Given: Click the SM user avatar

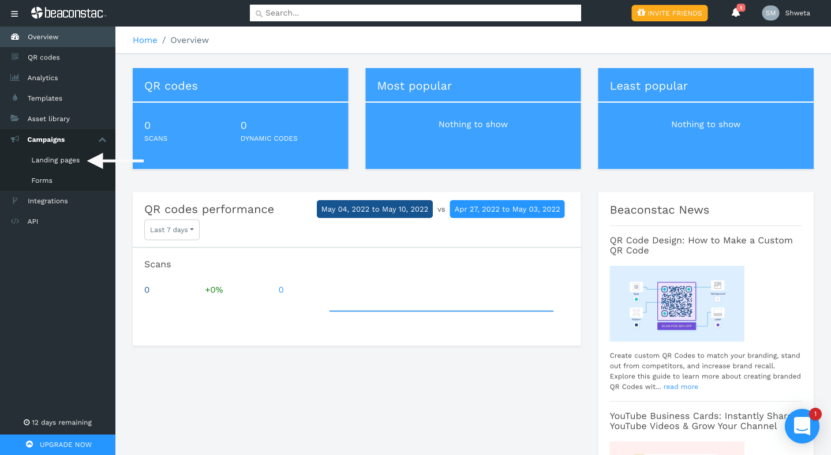Looking at the screenshot, I should tap(770, 13).
